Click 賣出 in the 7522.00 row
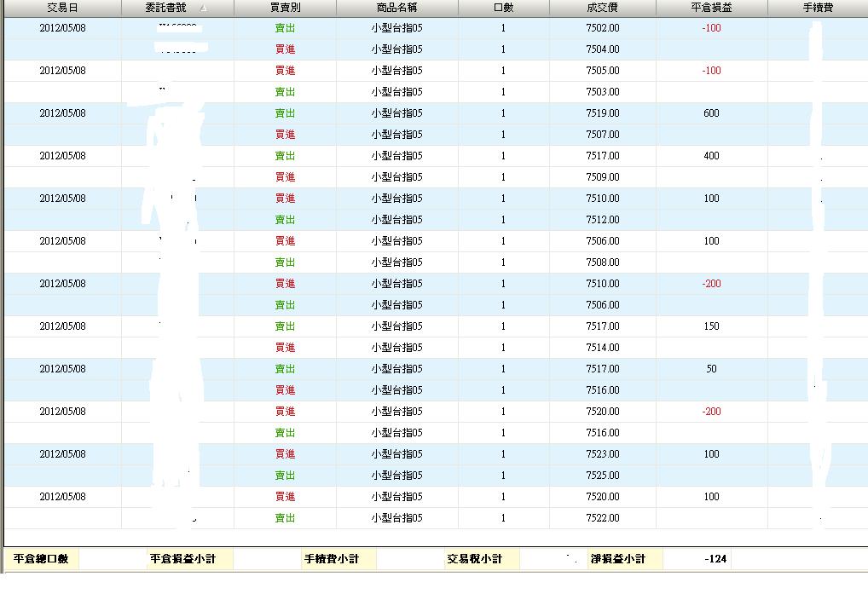 tap(285, 517)
